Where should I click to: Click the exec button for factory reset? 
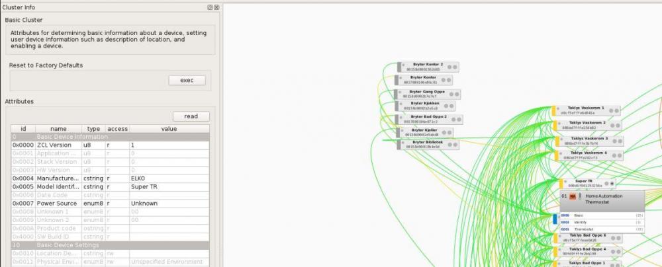pyautogui.click(x=187, y=80)
